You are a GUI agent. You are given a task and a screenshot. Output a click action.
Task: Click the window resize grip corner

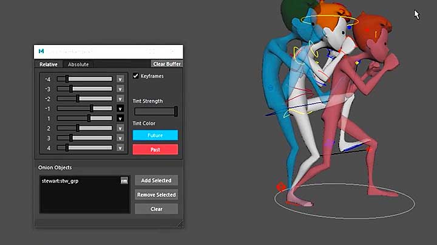click(x=180, y=224)
